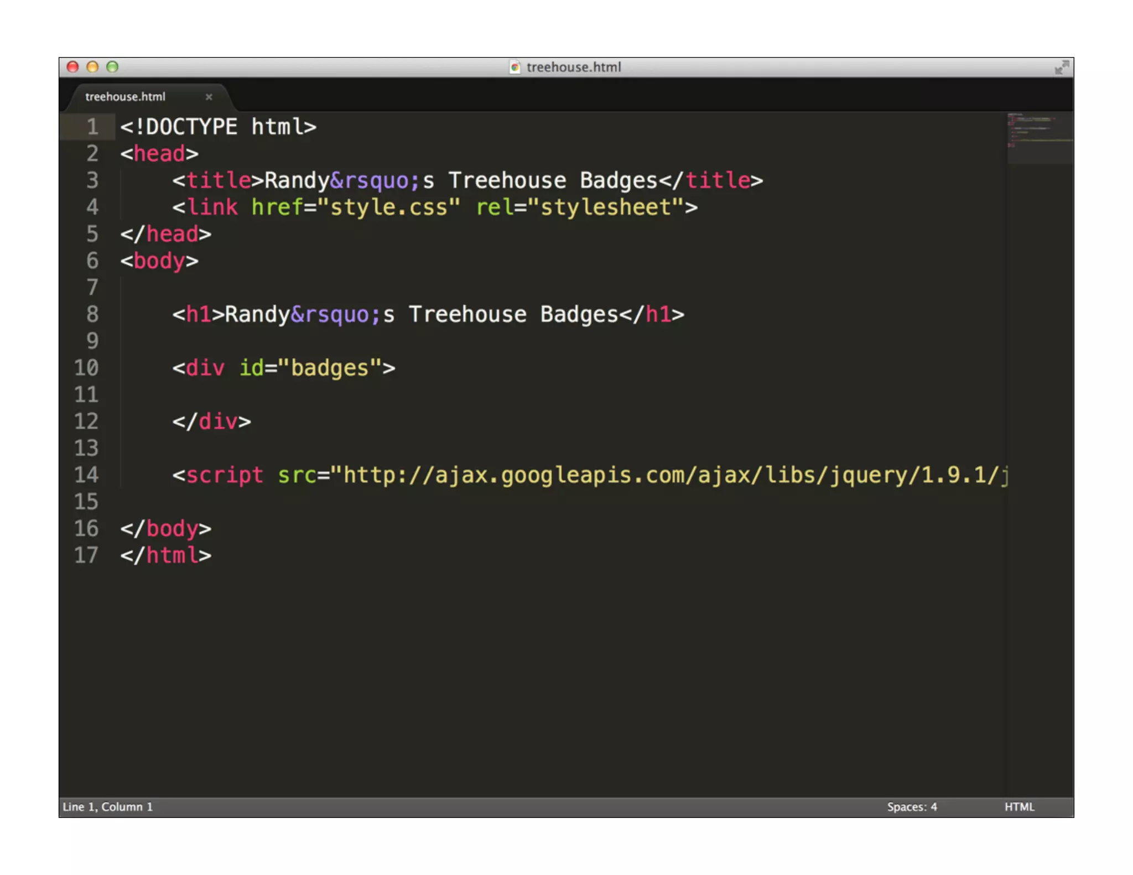Click line number 10 in the gutter

click(x=86, y=368)
